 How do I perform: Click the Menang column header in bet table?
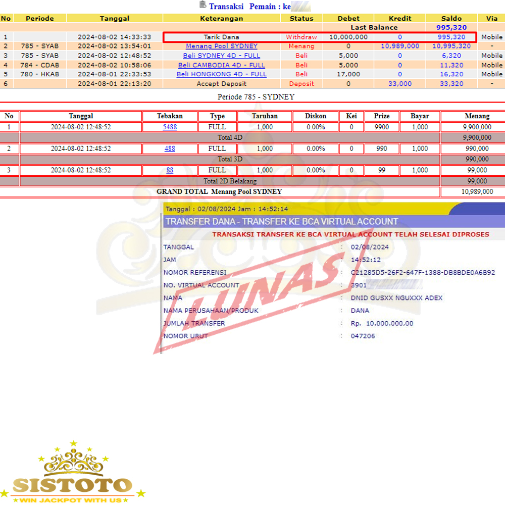coord(472,116)
